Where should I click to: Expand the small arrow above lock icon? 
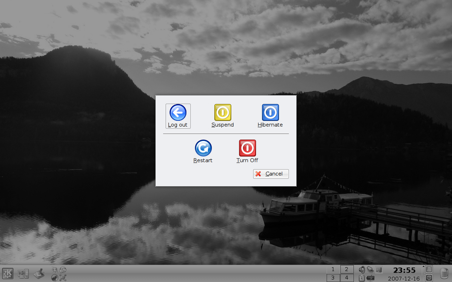coord(423,266)
